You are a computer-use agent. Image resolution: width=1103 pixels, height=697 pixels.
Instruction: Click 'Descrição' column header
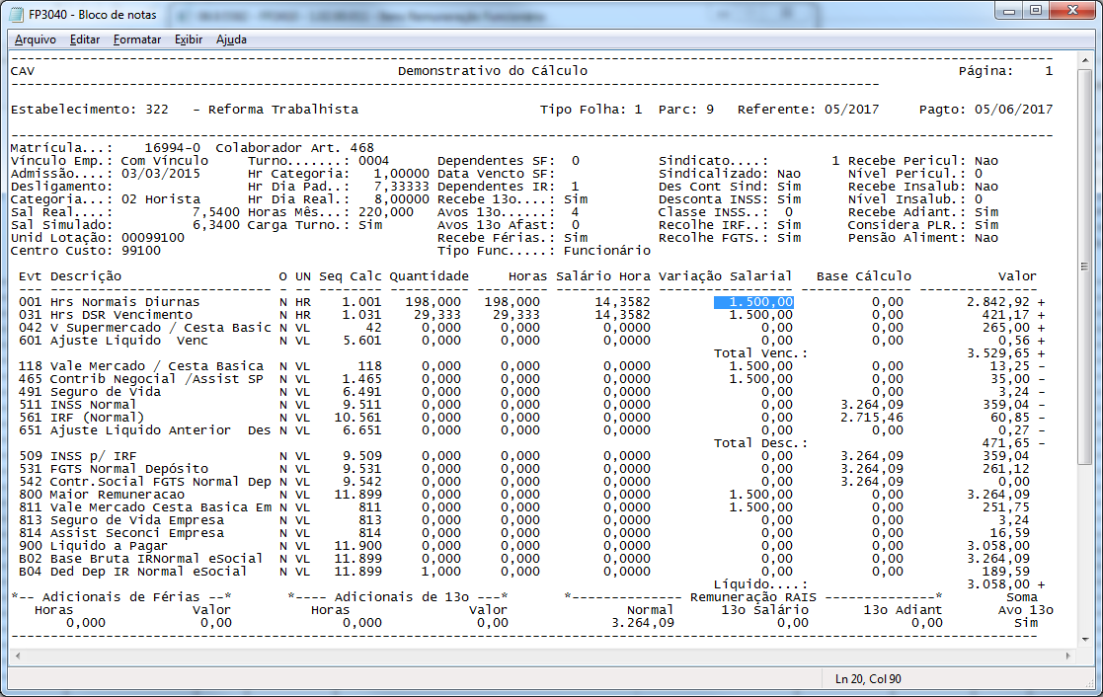[x=85, y=276]
